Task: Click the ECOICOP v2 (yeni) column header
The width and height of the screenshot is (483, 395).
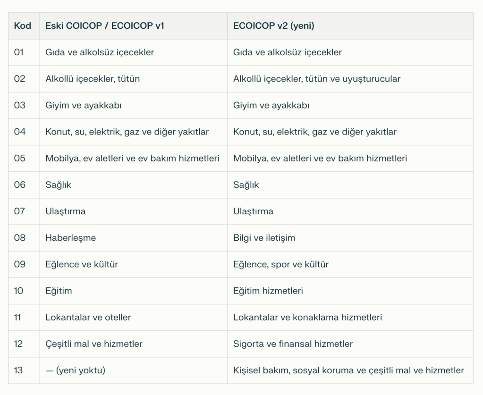Action: coord(274,26)
